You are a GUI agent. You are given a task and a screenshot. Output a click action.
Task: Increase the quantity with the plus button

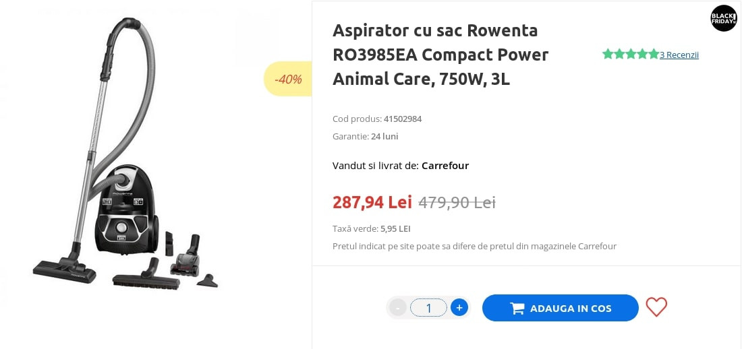459,308
